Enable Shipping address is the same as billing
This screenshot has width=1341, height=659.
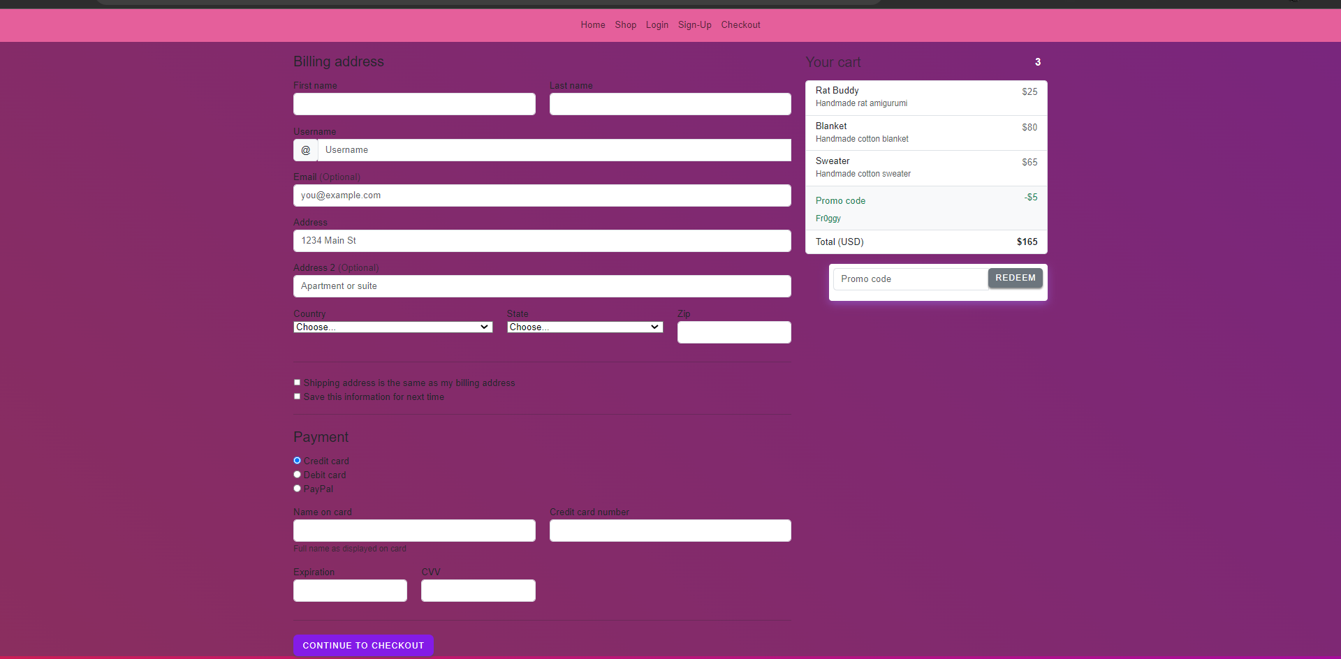tap(297, 382)
